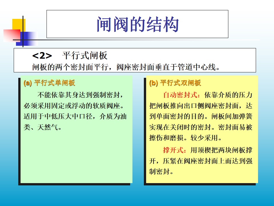Click the text line 类、天然气

(42, 127)
